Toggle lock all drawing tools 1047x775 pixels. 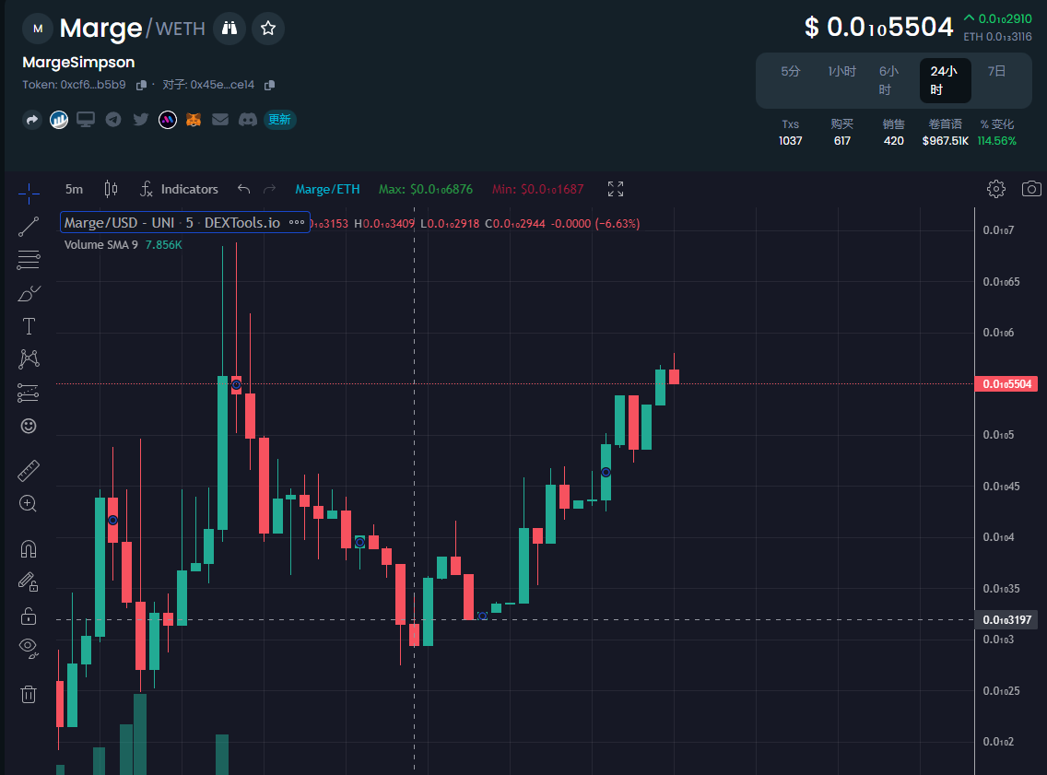click(29, 615)
